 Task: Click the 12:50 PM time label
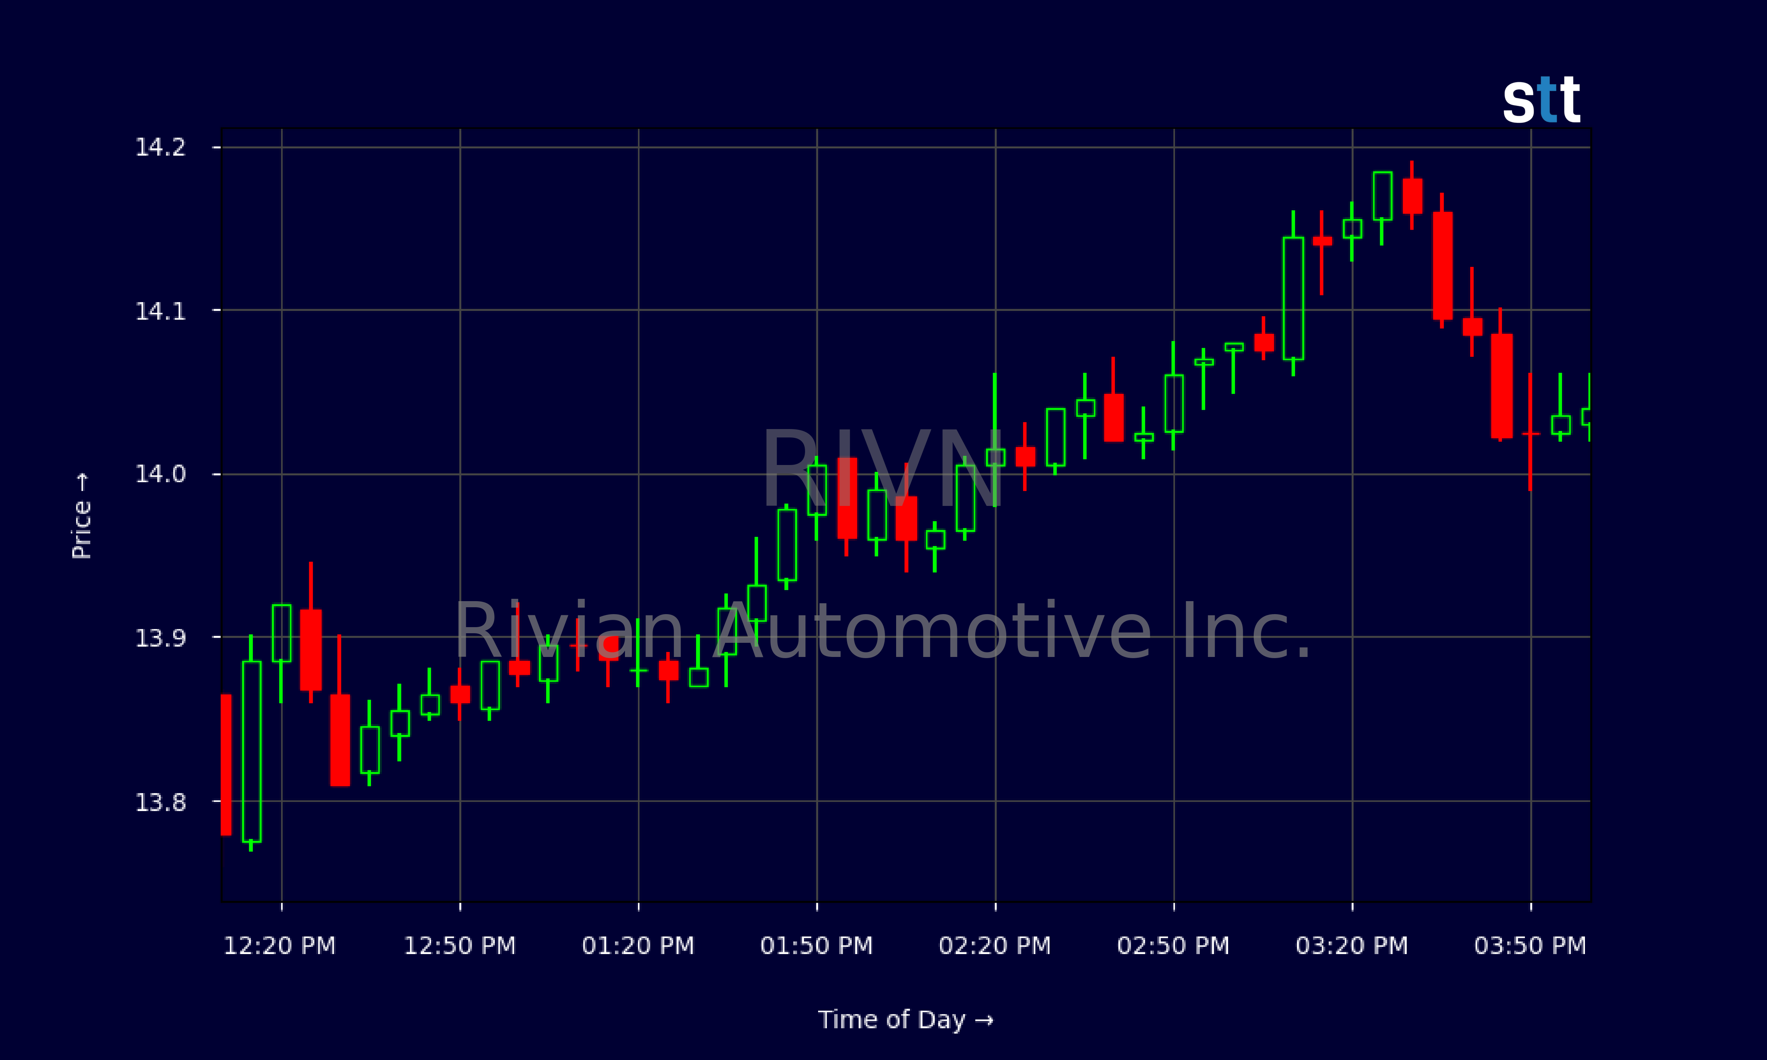point(460,946)
